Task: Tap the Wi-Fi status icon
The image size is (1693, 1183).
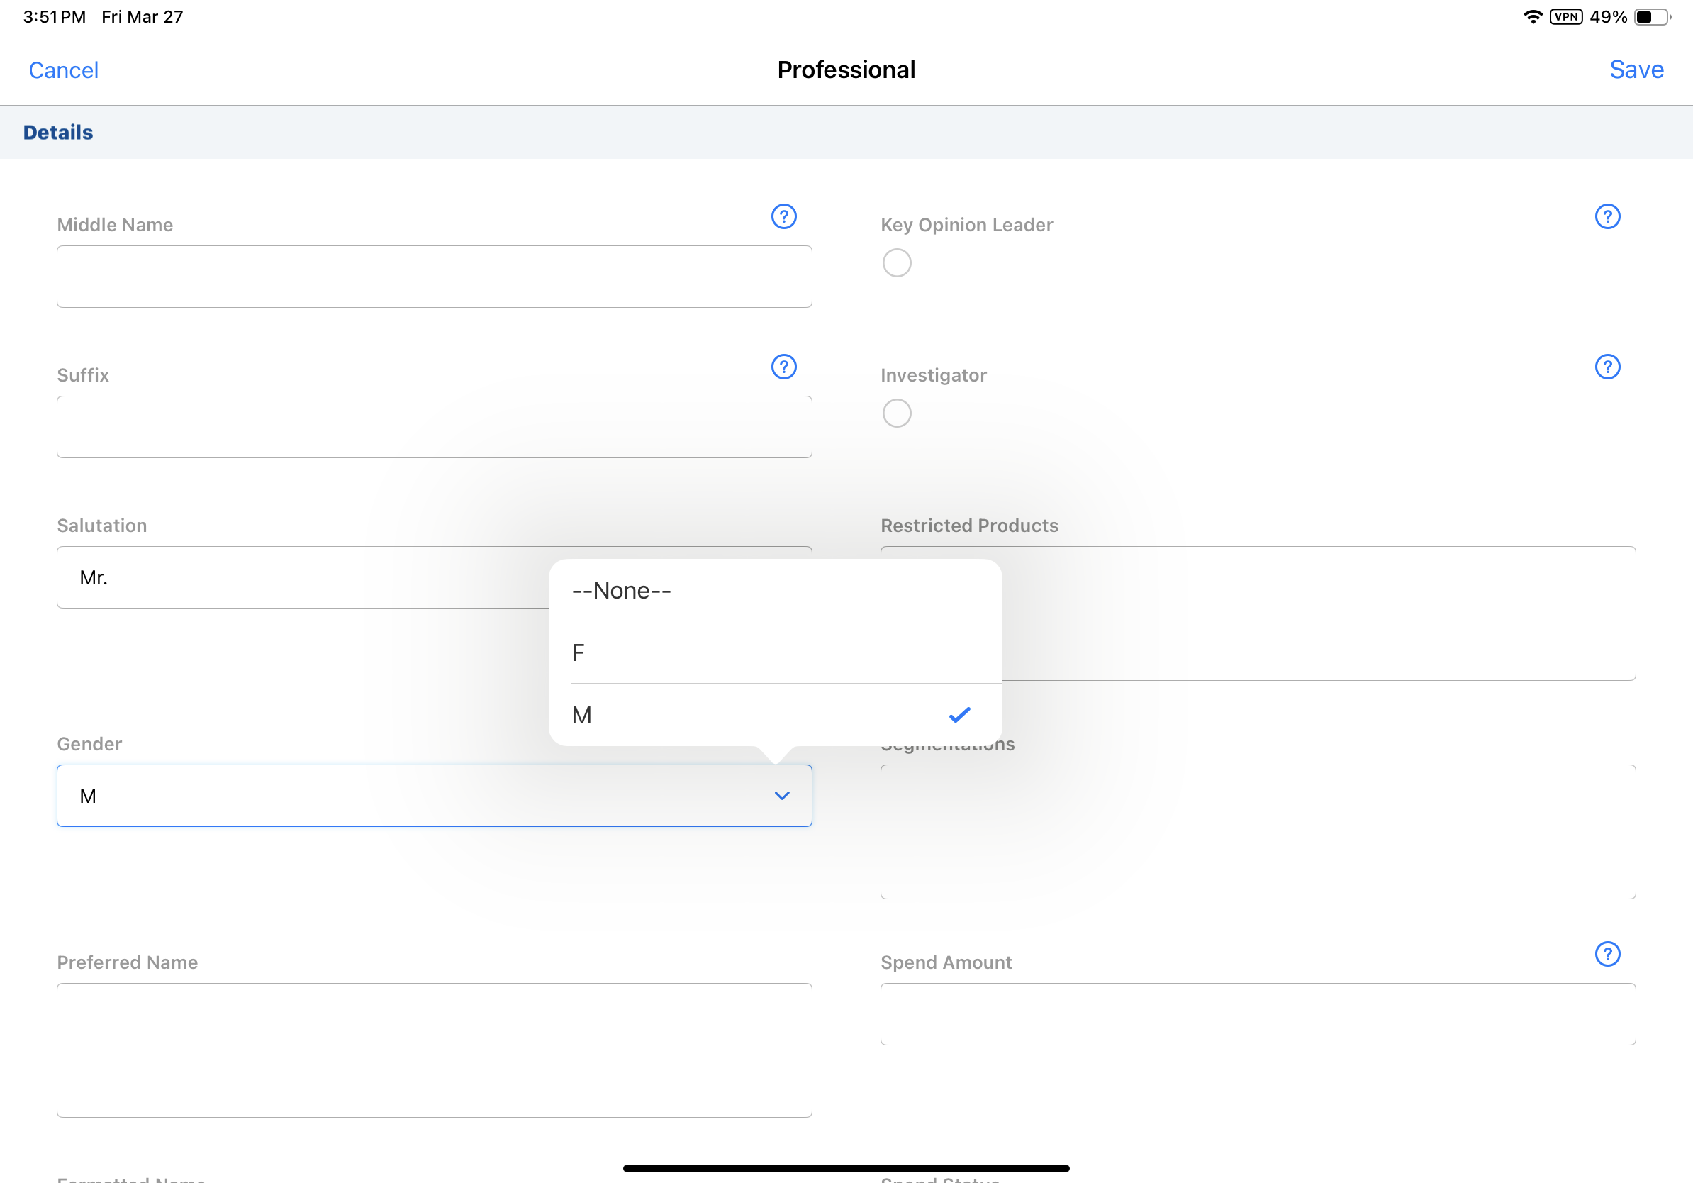Action: (x=1532, y=17)
